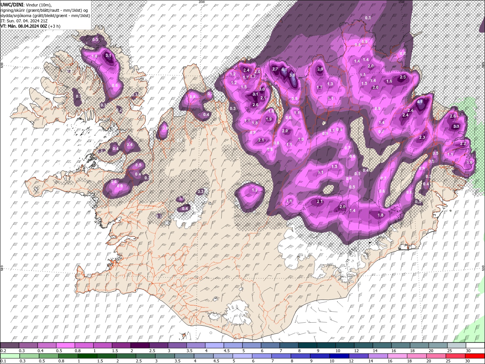Click the '2.3' precipitation value on the map

click(422, 137)
